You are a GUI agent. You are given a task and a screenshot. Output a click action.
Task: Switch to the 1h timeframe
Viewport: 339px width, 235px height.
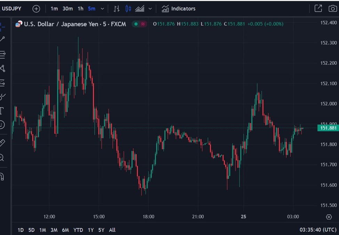pos(81,9)
